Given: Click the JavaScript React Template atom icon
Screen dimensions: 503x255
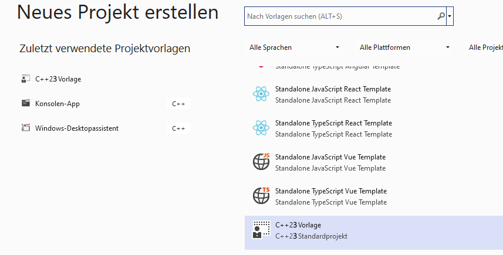Looking at the screenshot, I should [261, 94].
